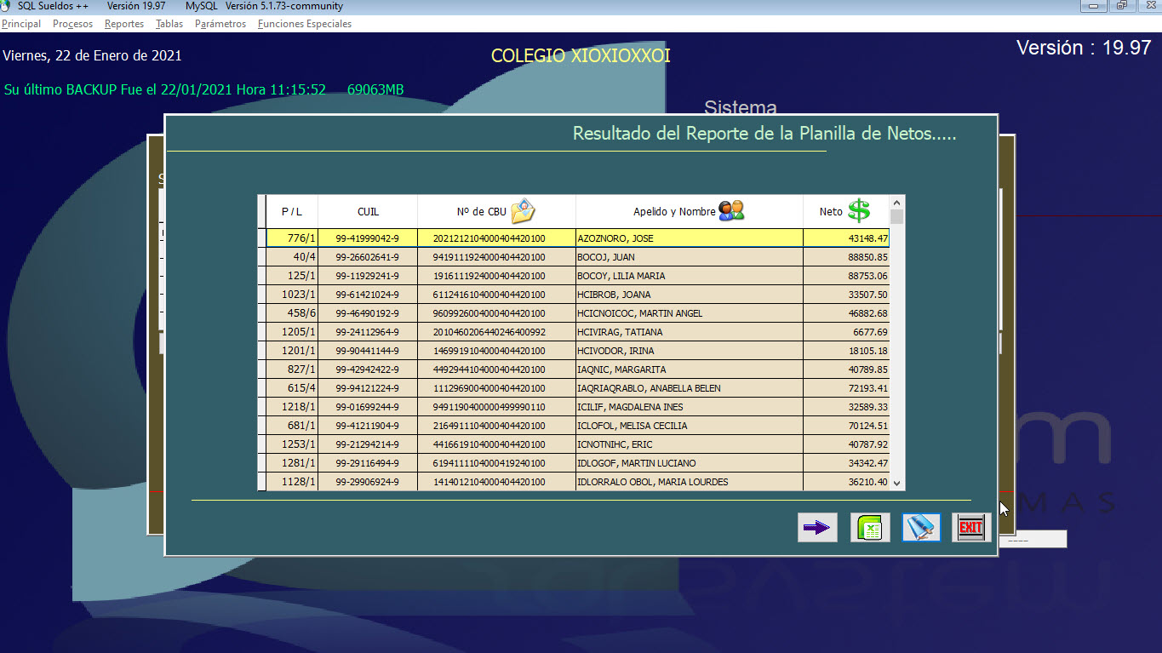This screenshot has height=653, width=1162.
Task: Open the Principal menu
Action: (x=21, y=24)
